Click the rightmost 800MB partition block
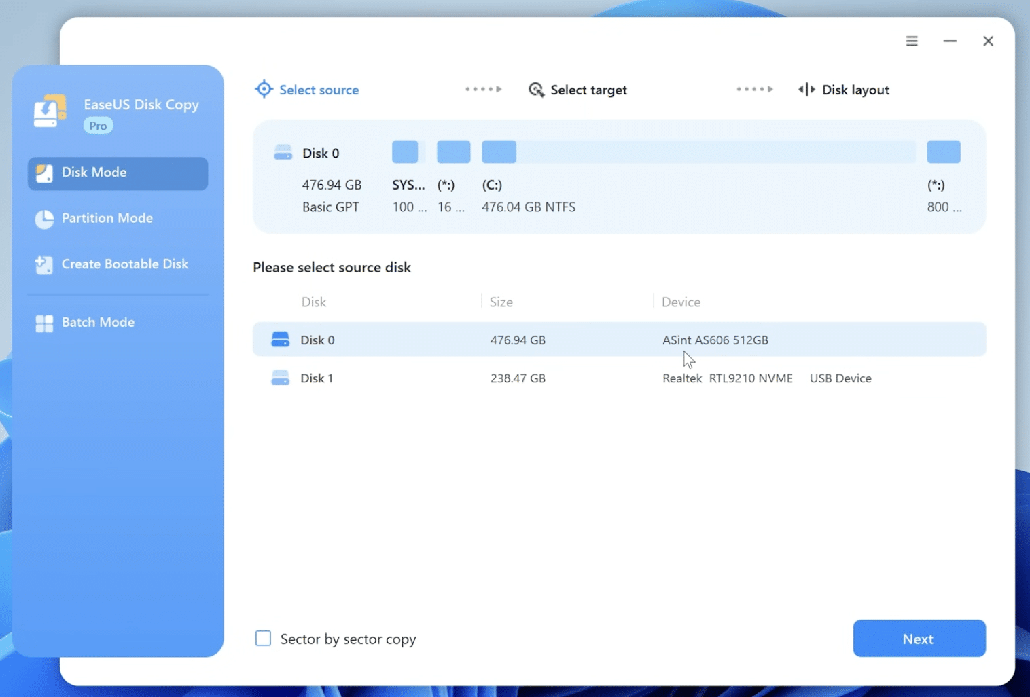The width and height of the screenshot is (1030, 697). point(944,151)
